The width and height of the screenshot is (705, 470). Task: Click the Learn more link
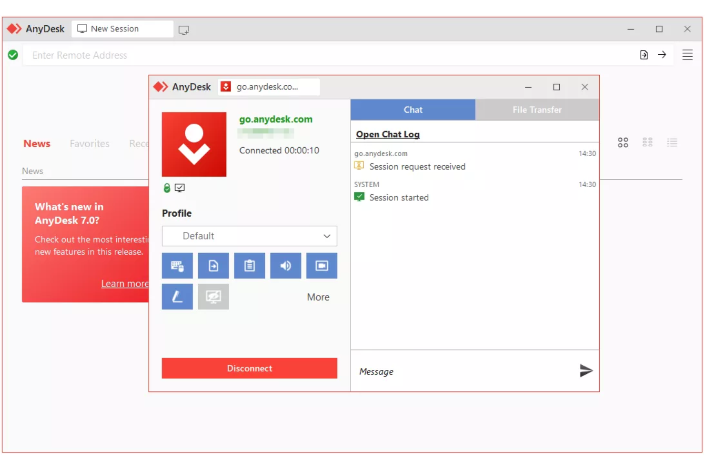125,283
